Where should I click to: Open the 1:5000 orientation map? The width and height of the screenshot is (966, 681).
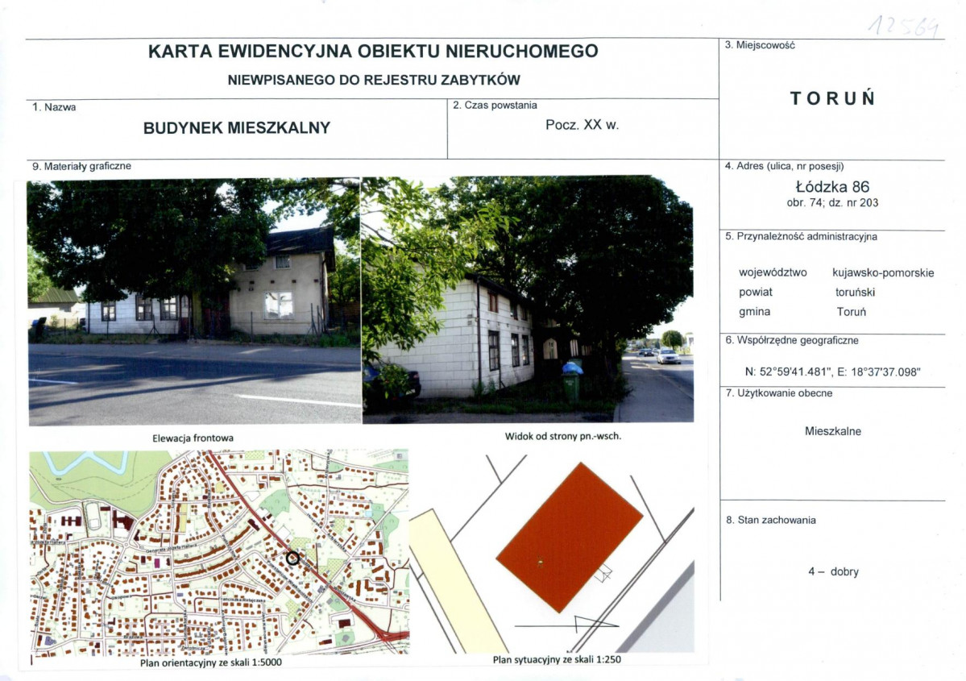pos(219,552)
